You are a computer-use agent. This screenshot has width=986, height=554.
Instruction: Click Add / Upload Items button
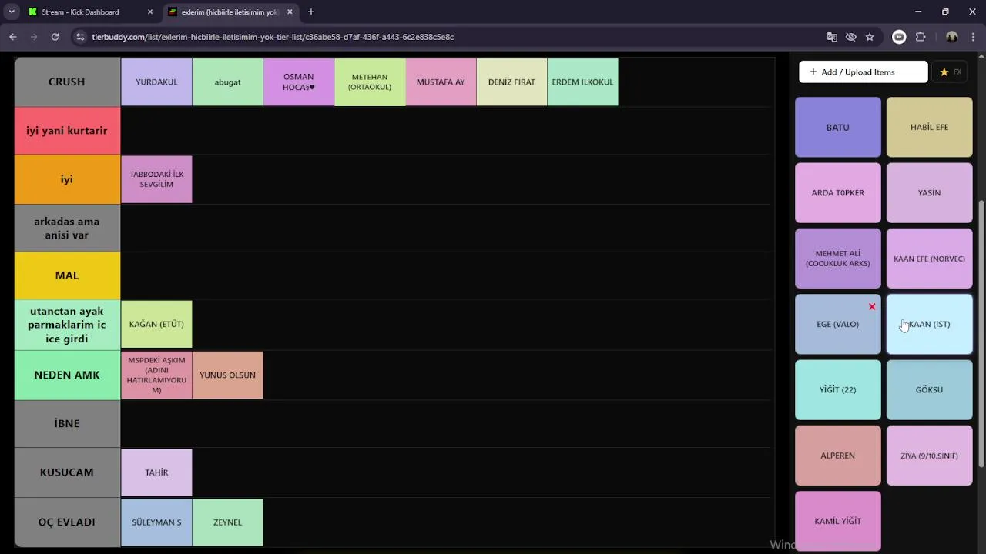(863, 72)
